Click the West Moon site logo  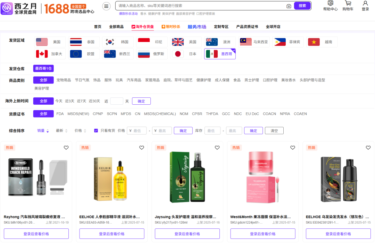(19, 9)
